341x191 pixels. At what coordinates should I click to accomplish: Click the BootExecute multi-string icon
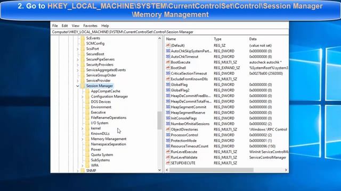point(168,62)
